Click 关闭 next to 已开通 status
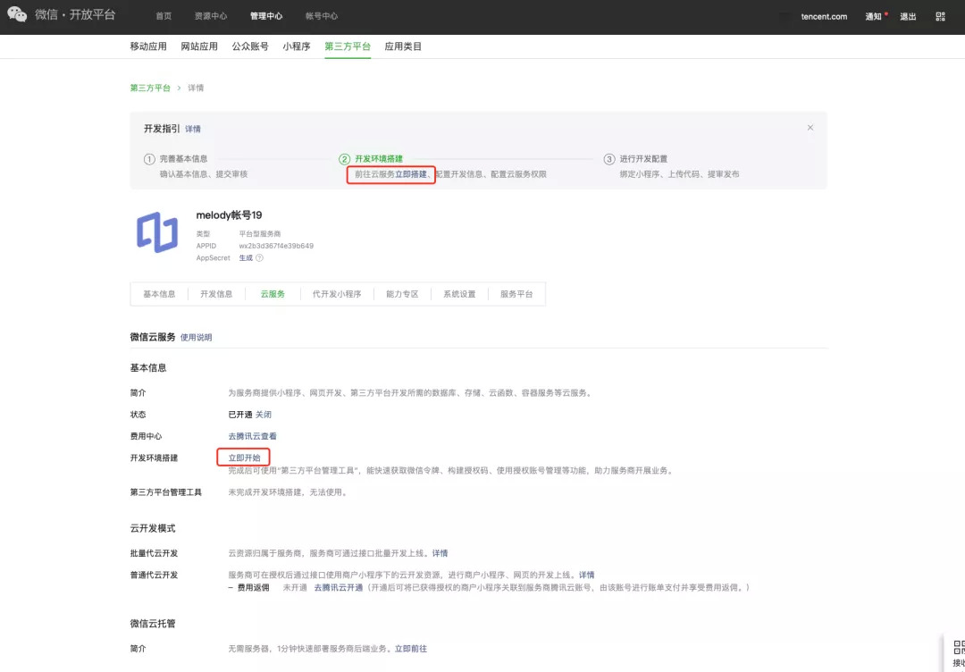Image resolution: width=965 pixels, height=672 pixels. pyautogui.click(x=264, y=415)
